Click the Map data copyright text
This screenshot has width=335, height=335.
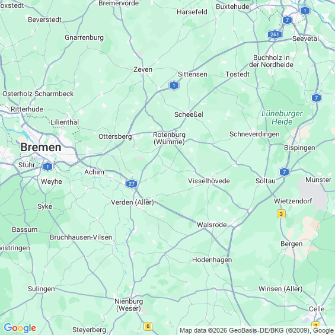257,330
